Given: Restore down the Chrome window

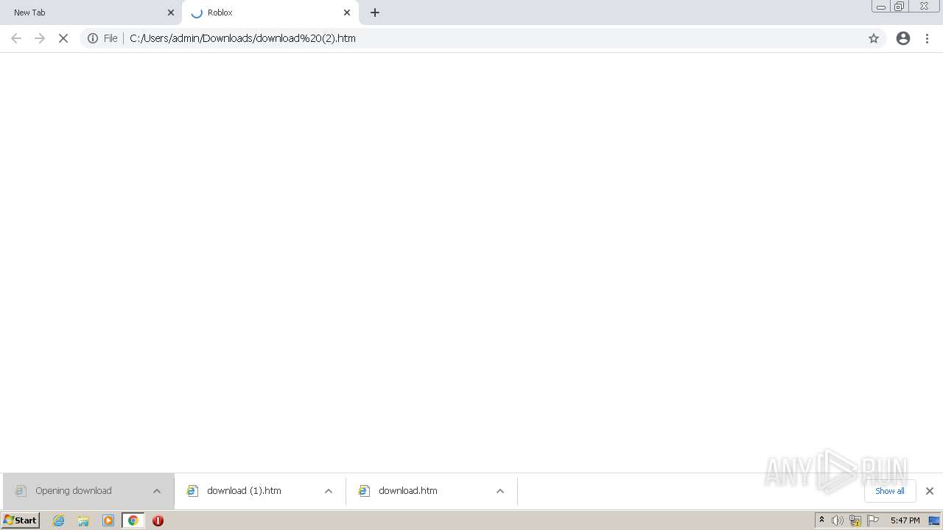Looking at the screenshot, I should [900, 7].
